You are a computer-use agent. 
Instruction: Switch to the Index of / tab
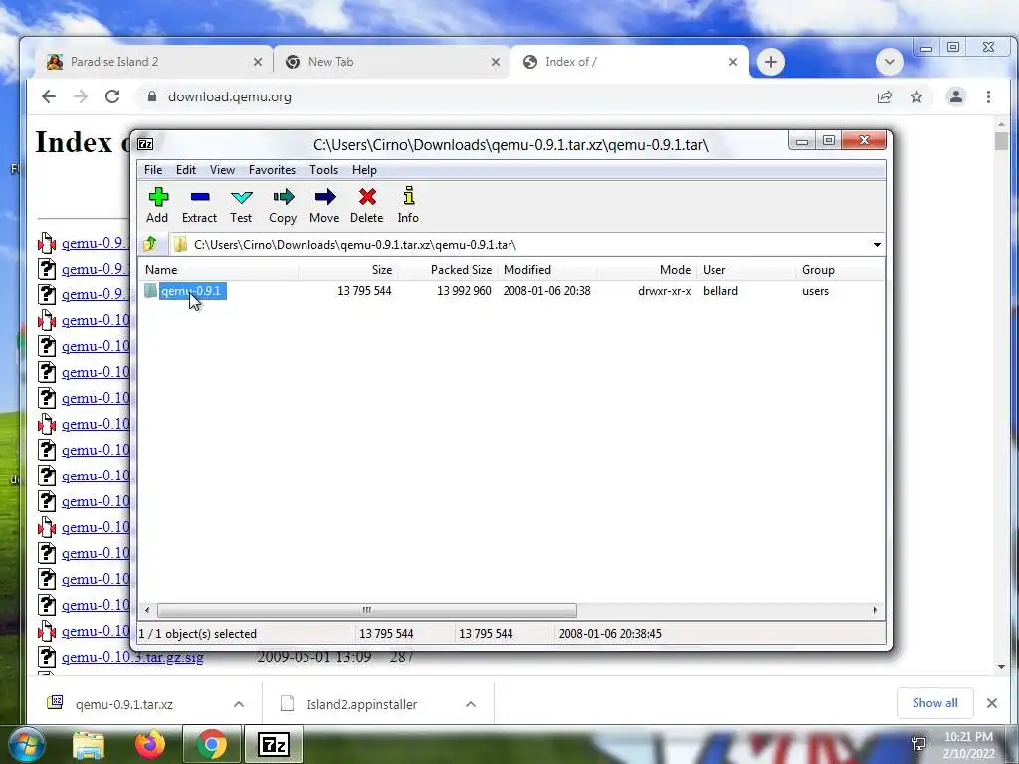coord(629,62)
